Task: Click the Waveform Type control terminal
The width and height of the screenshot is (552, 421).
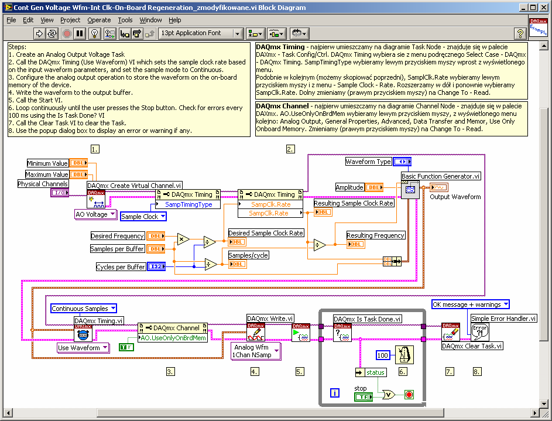Action: pyautogui.click(x=402, y=162)
